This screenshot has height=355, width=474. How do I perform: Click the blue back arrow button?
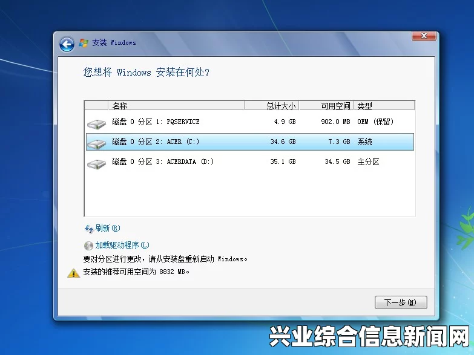[x=67, y=45]
